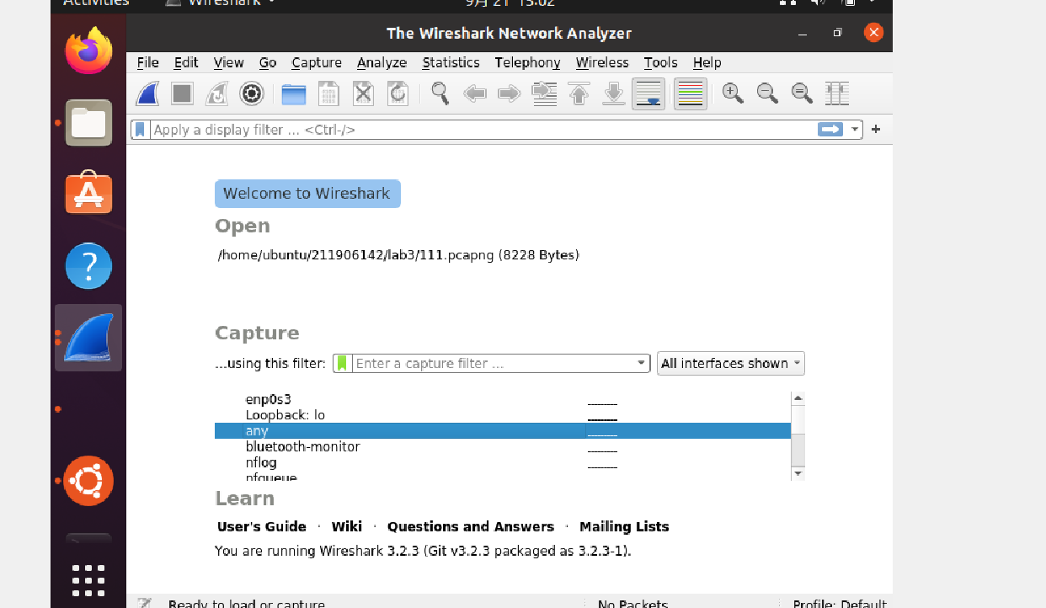This screenshot has height=608, width=1046.
Task: Open the Analyze menu
Action: click(382, 62)
